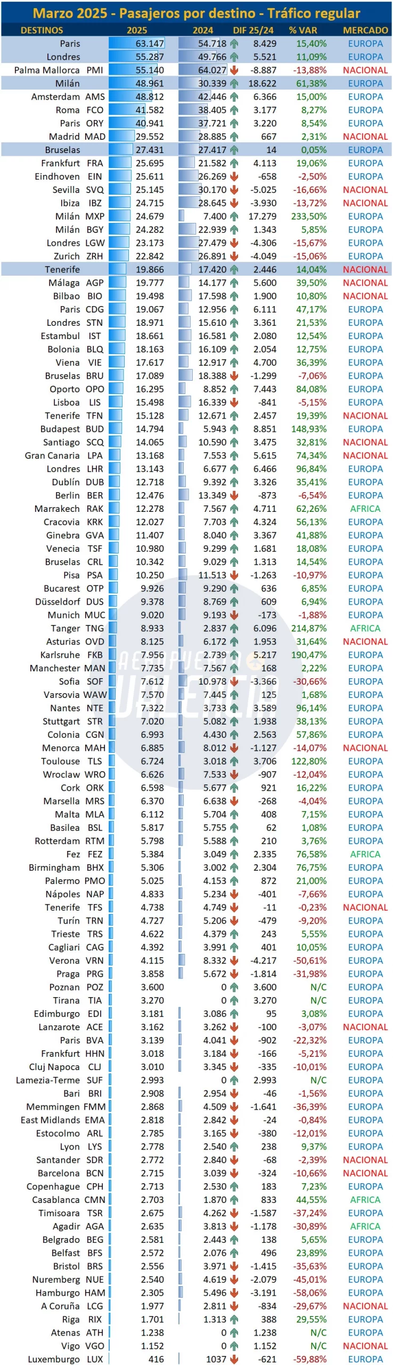Click the red down arrow for Sevilla SVQ

(234, 190)
